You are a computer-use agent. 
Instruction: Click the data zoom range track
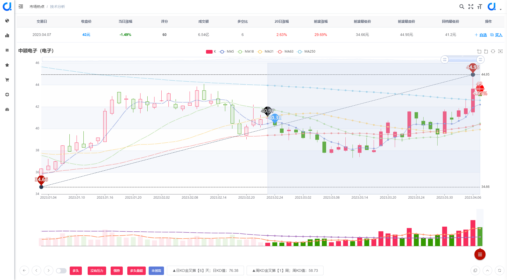[261, 59]
